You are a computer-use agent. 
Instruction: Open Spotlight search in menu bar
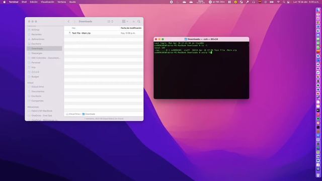[284, 2]
